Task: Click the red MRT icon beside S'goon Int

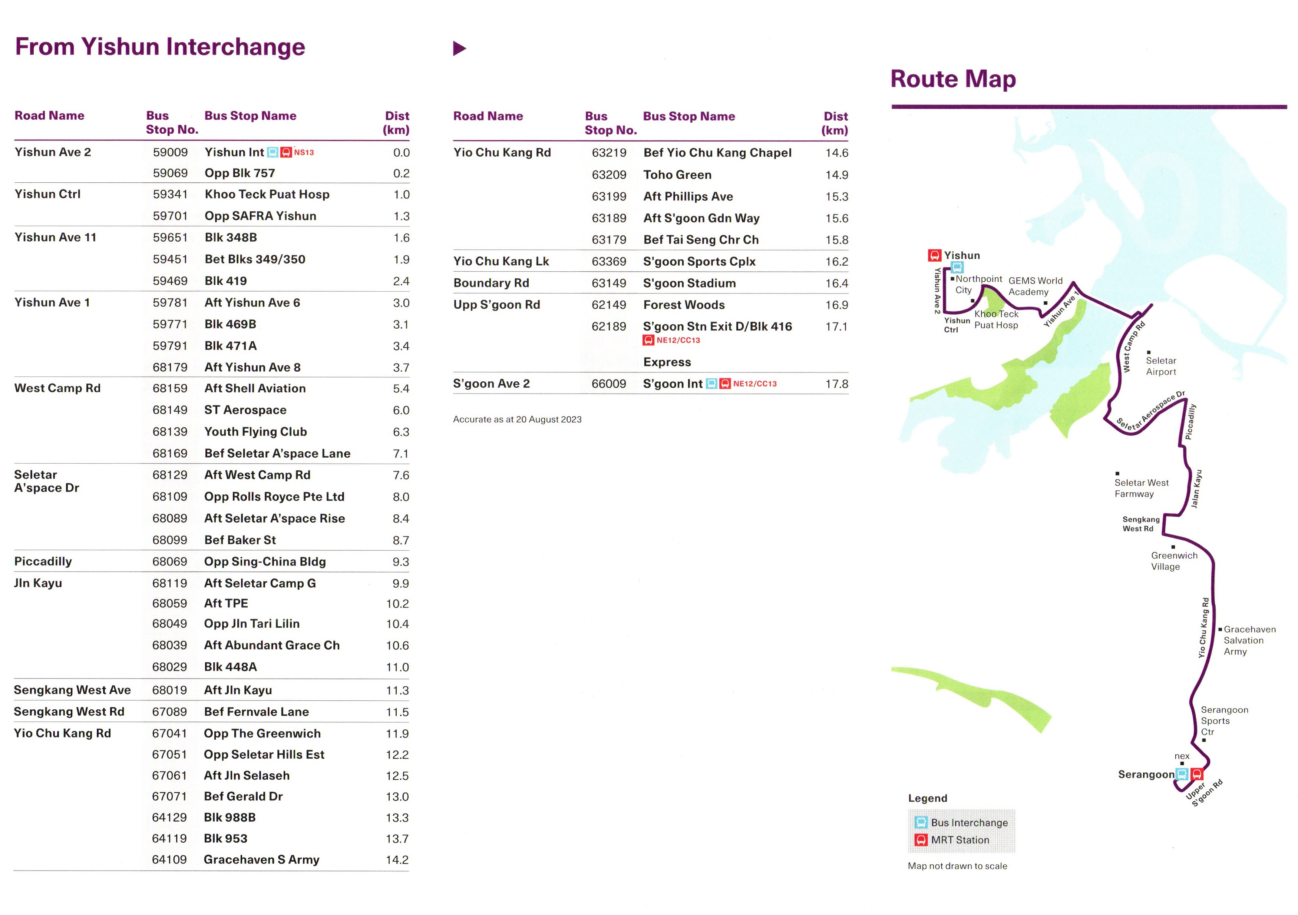Action: click(x=725, y=384)
